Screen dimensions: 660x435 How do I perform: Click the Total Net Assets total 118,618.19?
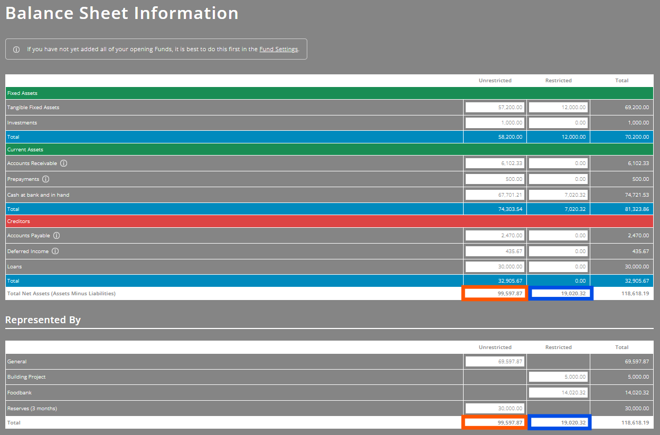tap(636, 294)
